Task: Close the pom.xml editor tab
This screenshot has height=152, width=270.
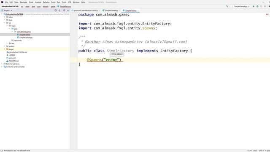Action: tap(100, 11)
